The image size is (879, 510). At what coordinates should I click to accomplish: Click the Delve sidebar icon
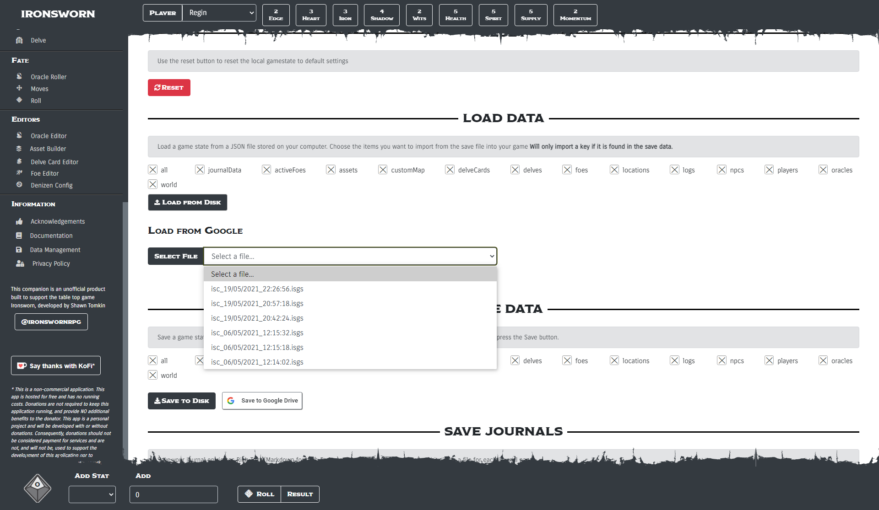pos(19,40)
